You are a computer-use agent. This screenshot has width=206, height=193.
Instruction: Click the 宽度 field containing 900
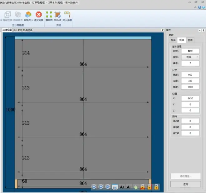pyautogui.click(x=190, y=75)
